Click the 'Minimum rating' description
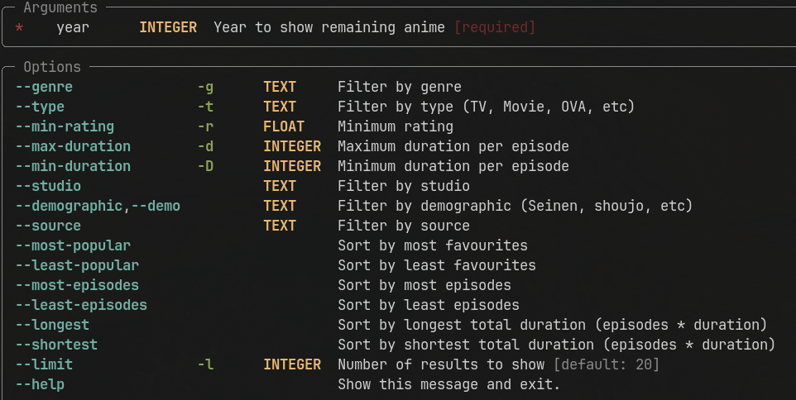 tap(396, 126)
